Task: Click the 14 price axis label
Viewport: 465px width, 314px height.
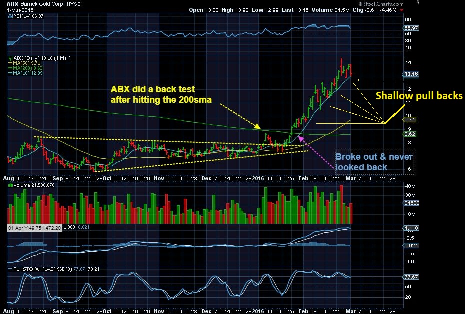Action: pyautogui.click(x=408, y=62)
